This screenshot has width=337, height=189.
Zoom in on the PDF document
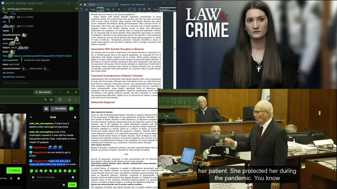coord(150,9)
